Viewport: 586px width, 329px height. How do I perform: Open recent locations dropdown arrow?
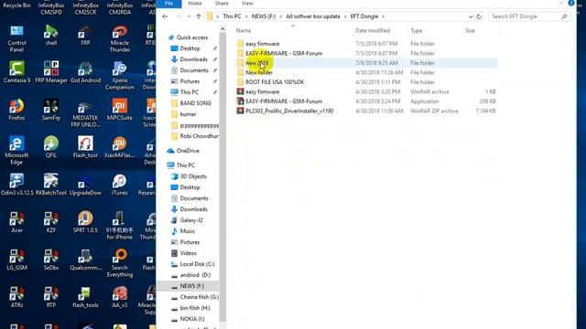pos(190,16)
